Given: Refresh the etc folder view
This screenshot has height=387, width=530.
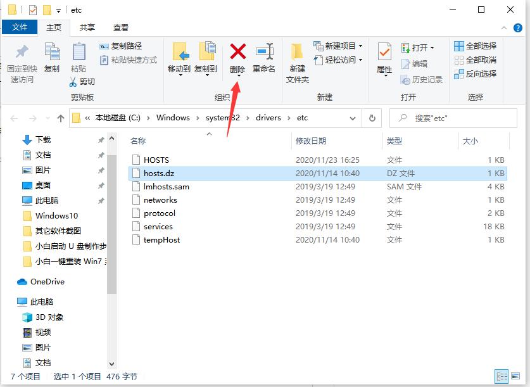Looking at the screenshot, I should 372,118.
